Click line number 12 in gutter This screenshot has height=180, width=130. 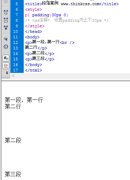point(15,42)
